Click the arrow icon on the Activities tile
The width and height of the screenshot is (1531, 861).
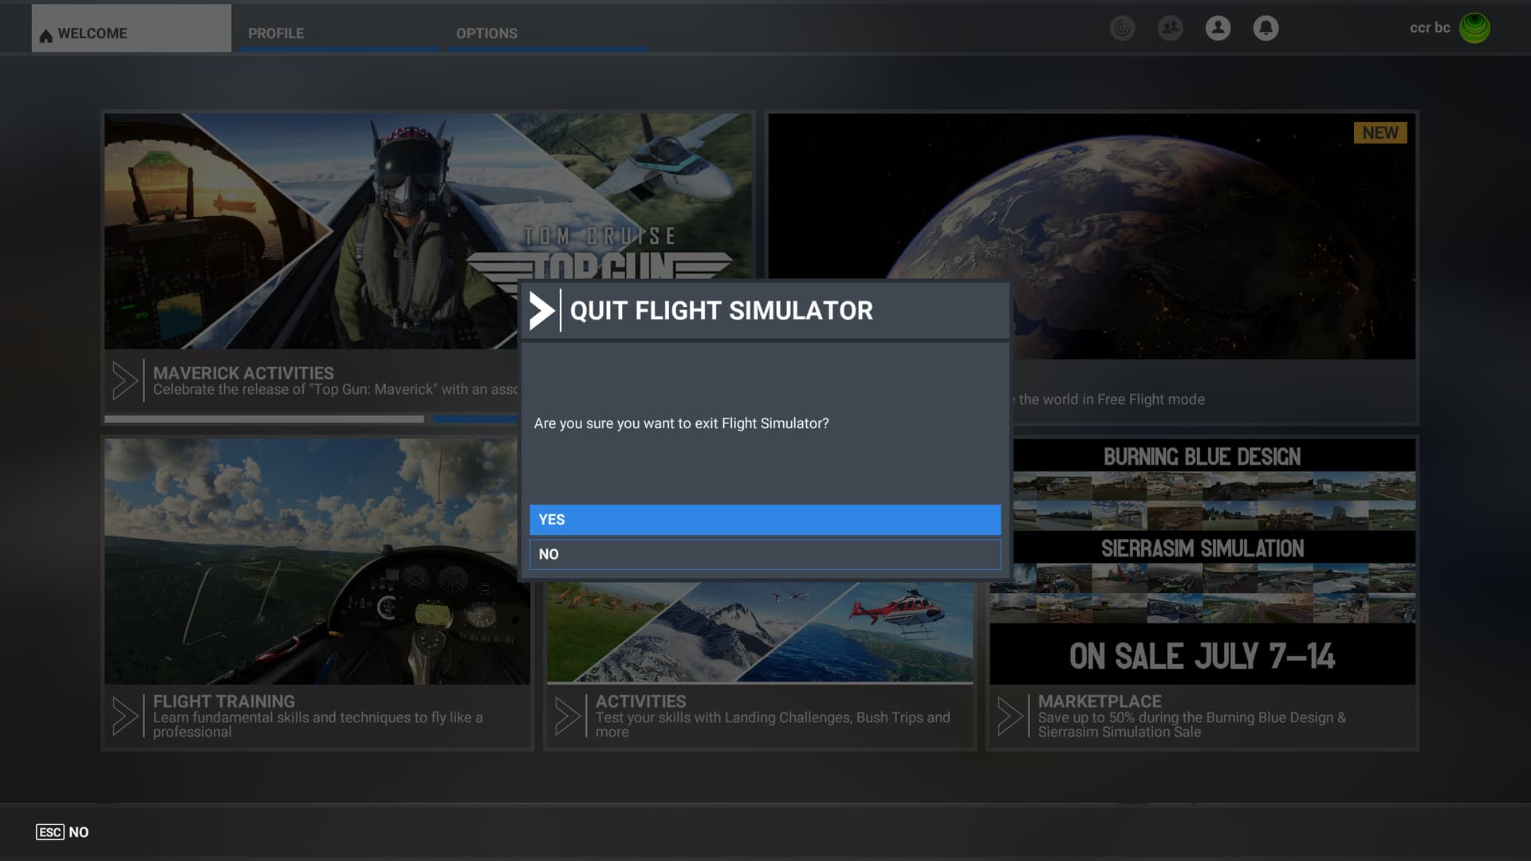(x=569, y=716)
